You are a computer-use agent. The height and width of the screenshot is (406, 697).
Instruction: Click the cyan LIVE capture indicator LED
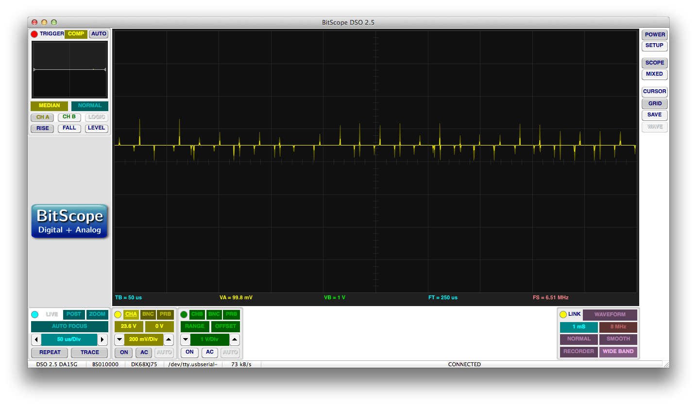coord(34,314)
